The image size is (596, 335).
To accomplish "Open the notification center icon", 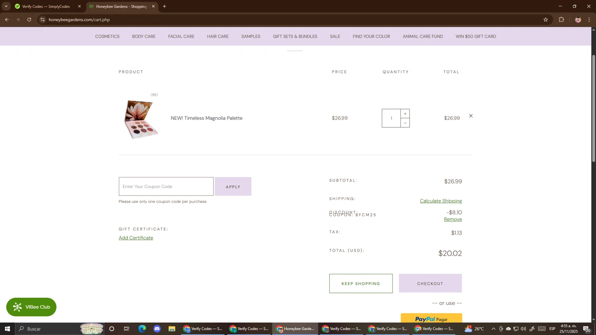I will tap(587, 329).
